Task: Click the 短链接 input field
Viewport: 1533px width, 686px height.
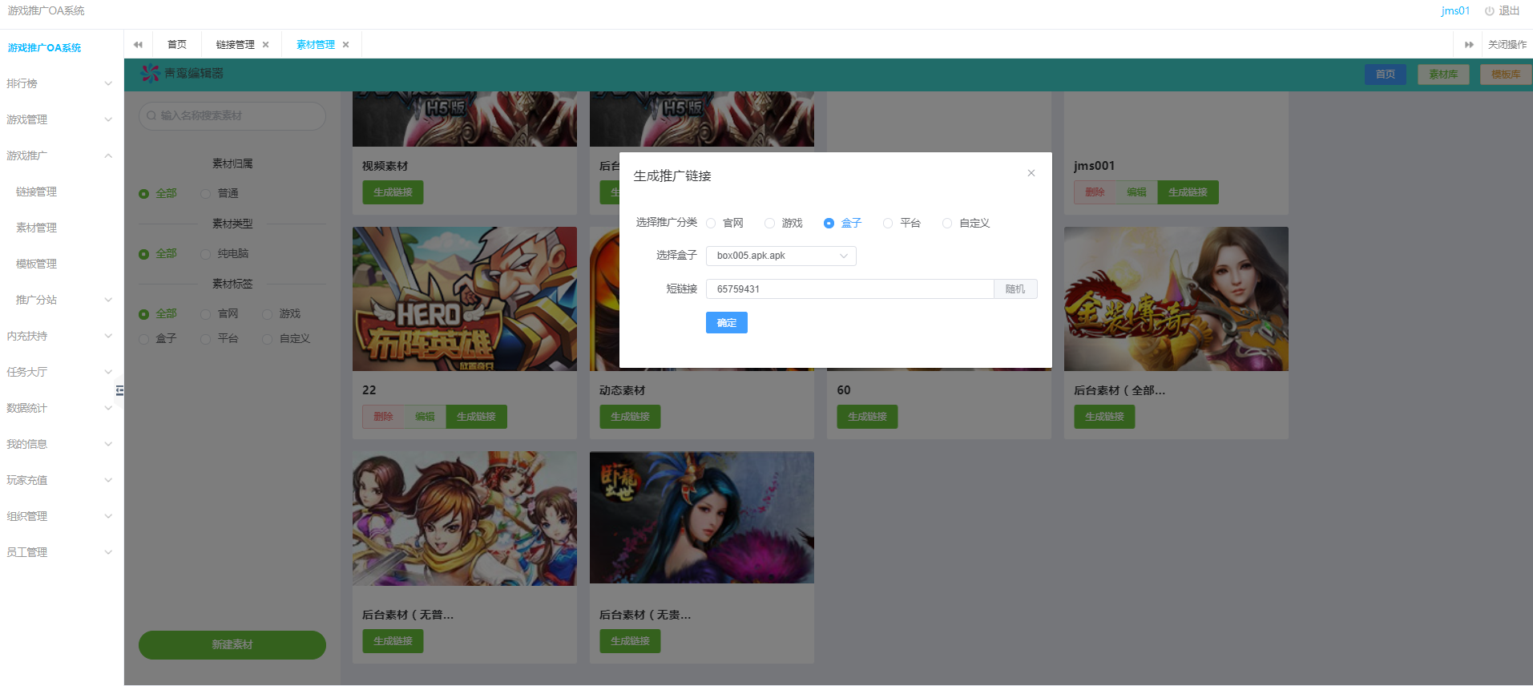Action: click(x=849, y=289)
